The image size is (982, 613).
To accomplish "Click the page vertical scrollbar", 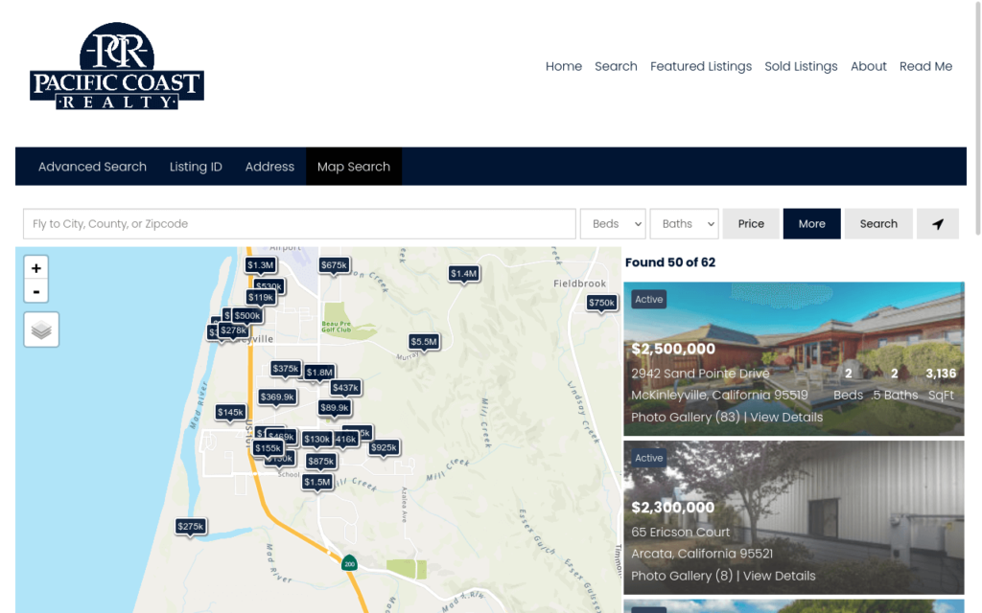I will [977, 119].
